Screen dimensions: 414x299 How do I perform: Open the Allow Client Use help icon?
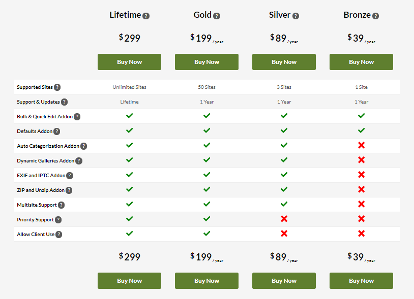(x=58, y=235)
